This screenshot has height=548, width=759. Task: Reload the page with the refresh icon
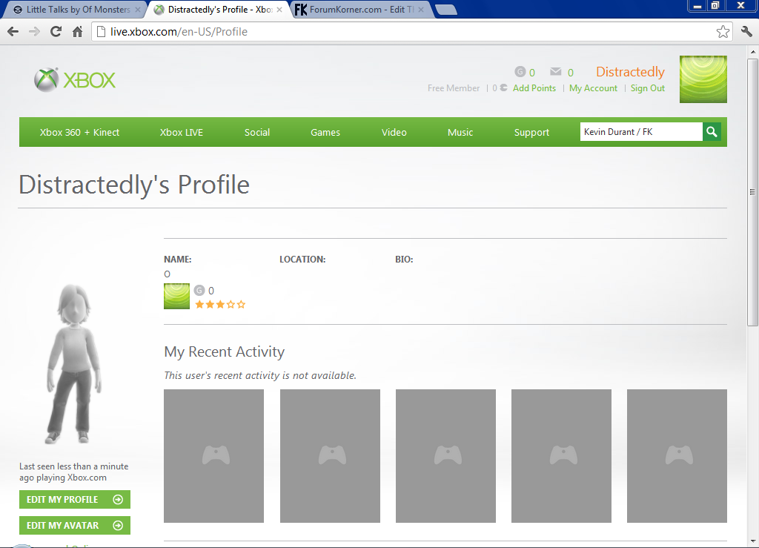coord(56,31)
